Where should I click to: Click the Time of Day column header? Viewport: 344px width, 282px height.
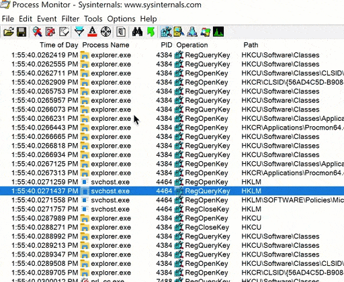[59, 45]
